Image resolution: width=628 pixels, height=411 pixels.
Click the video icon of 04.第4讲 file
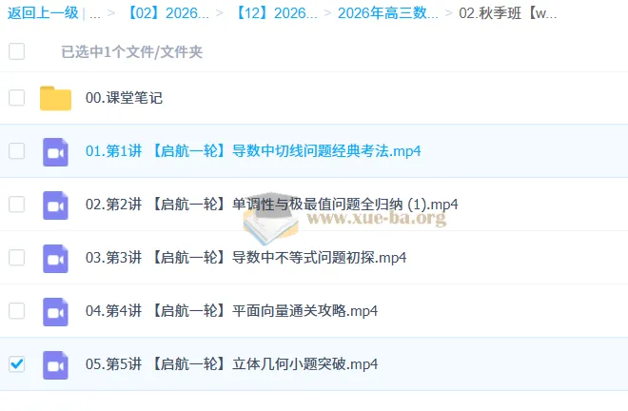tap(55, 311)
